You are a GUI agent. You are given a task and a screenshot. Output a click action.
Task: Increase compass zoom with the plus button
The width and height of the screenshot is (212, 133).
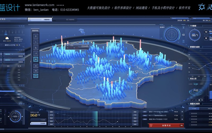[183, 28]
